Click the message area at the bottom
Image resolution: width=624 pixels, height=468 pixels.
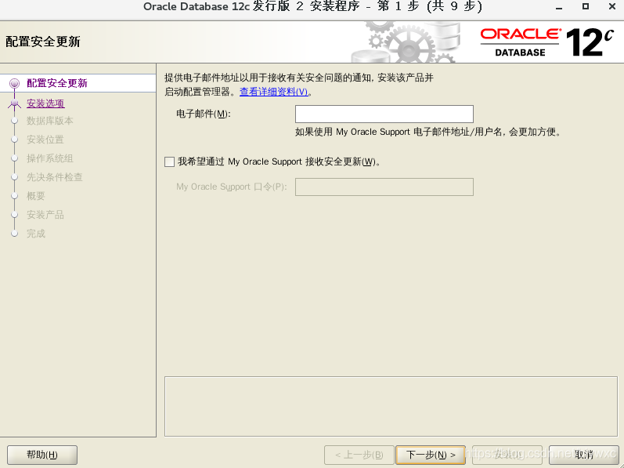391,406
